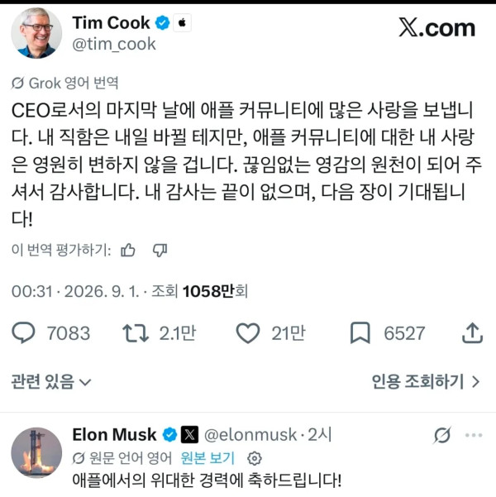Rate the translation with thumbs up
This screenshot has height=497, width=496.
tap(128, 251)
